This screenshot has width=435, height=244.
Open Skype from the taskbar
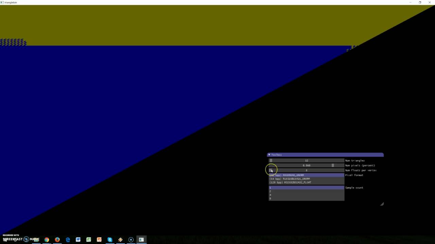point(110,240)
